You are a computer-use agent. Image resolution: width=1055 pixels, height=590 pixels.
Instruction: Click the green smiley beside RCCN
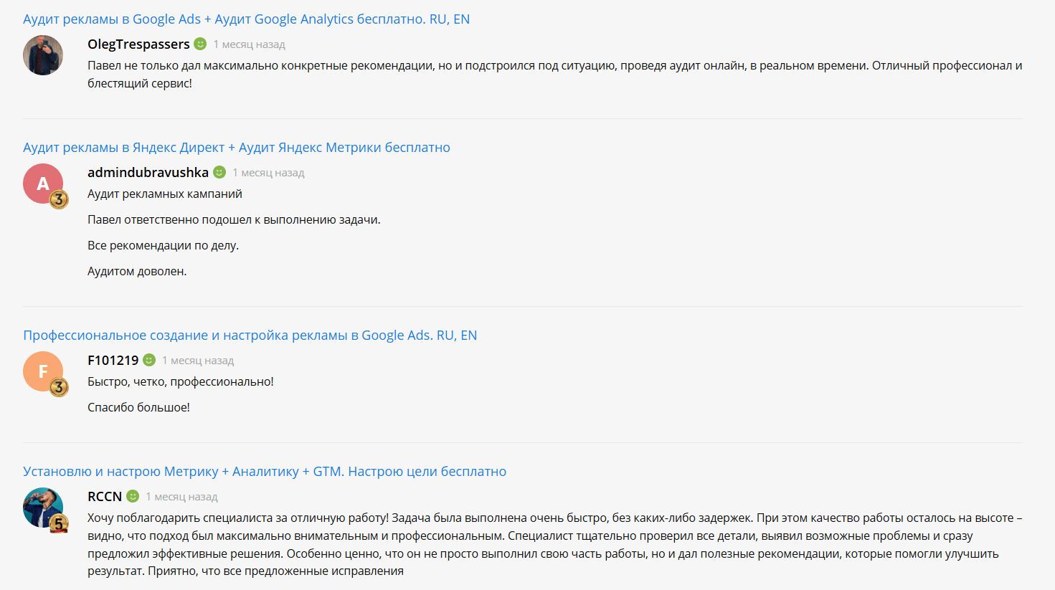point(133,496)
